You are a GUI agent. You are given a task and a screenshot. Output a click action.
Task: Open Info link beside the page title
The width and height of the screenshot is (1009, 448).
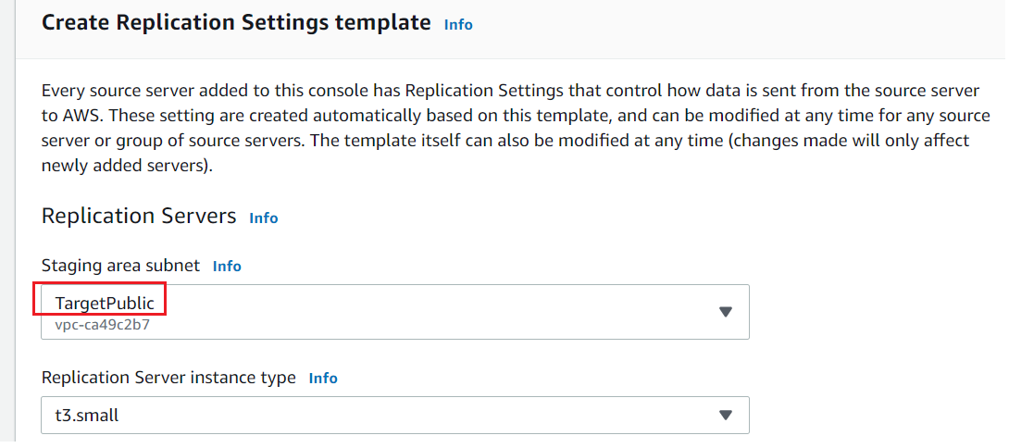pyautogui.click(x=458, y=25)
